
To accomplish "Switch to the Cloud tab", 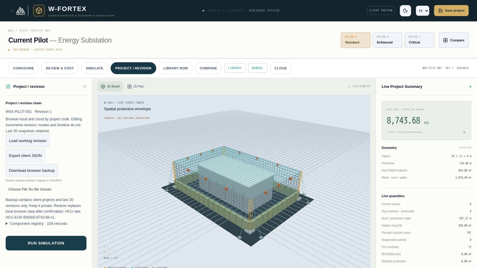I will click(x=281, y=68).
